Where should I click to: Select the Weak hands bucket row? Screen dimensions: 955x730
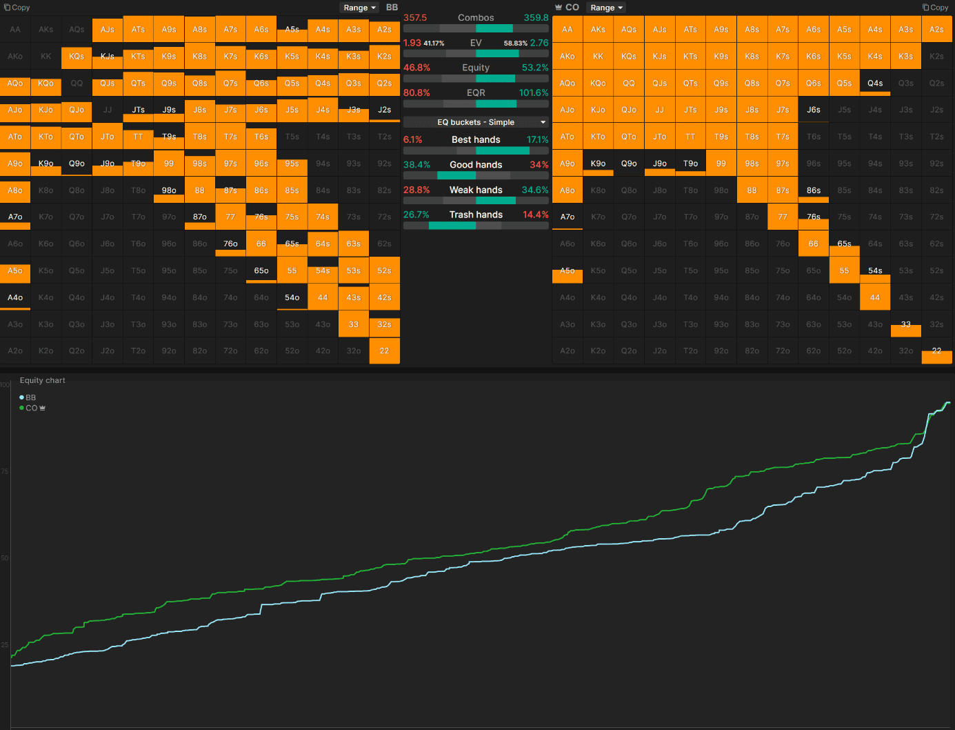pos(476,195)
